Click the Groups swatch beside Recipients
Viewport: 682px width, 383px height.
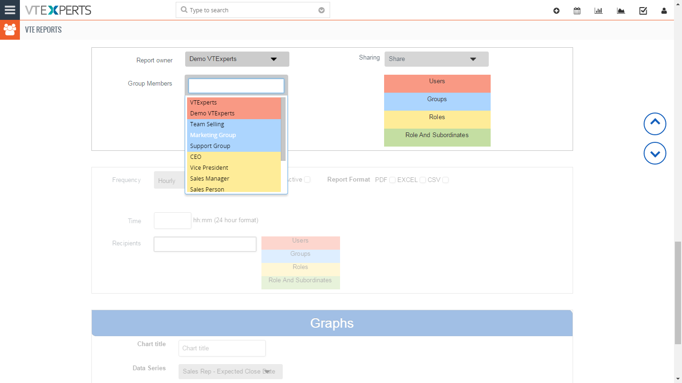[301, 256]
